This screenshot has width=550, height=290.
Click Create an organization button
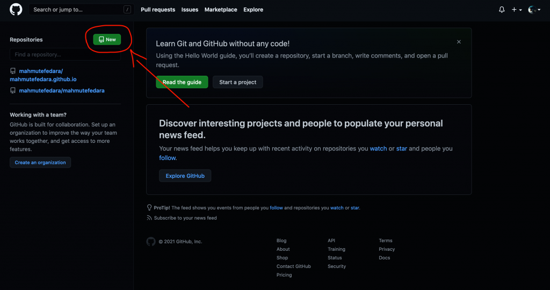coord(40,162)
